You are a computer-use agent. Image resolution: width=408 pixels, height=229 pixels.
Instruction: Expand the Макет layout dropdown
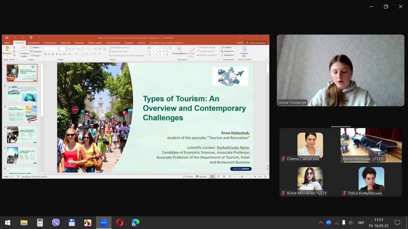(35, 48)
